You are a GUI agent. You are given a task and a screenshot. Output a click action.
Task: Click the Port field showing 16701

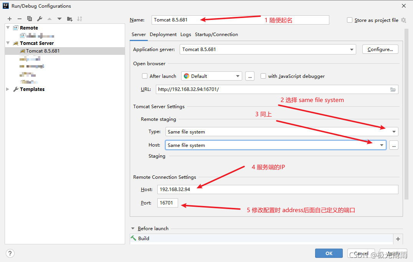pyautogui.click(x=167, y=203)
